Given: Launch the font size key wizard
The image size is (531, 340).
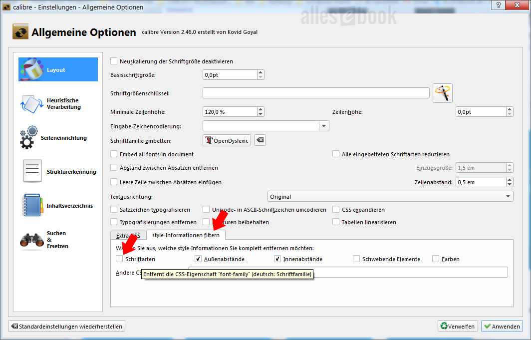Looking at the screenshot, I should click(443, 93).
